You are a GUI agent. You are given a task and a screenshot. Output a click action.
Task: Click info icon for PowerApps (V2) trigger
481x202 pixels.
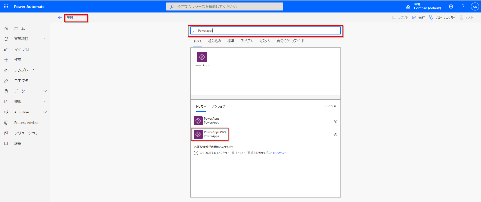(335, 135)
